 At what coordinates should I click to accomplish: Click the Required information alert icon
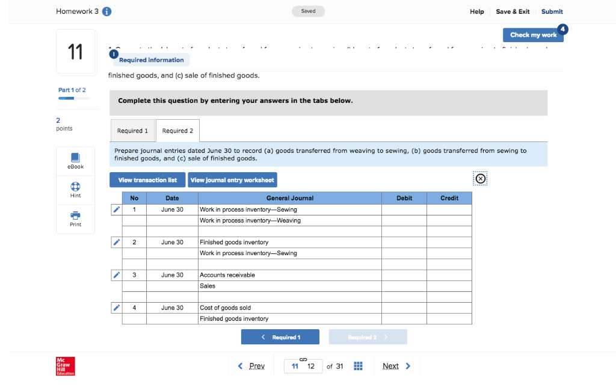pos(114,54)
